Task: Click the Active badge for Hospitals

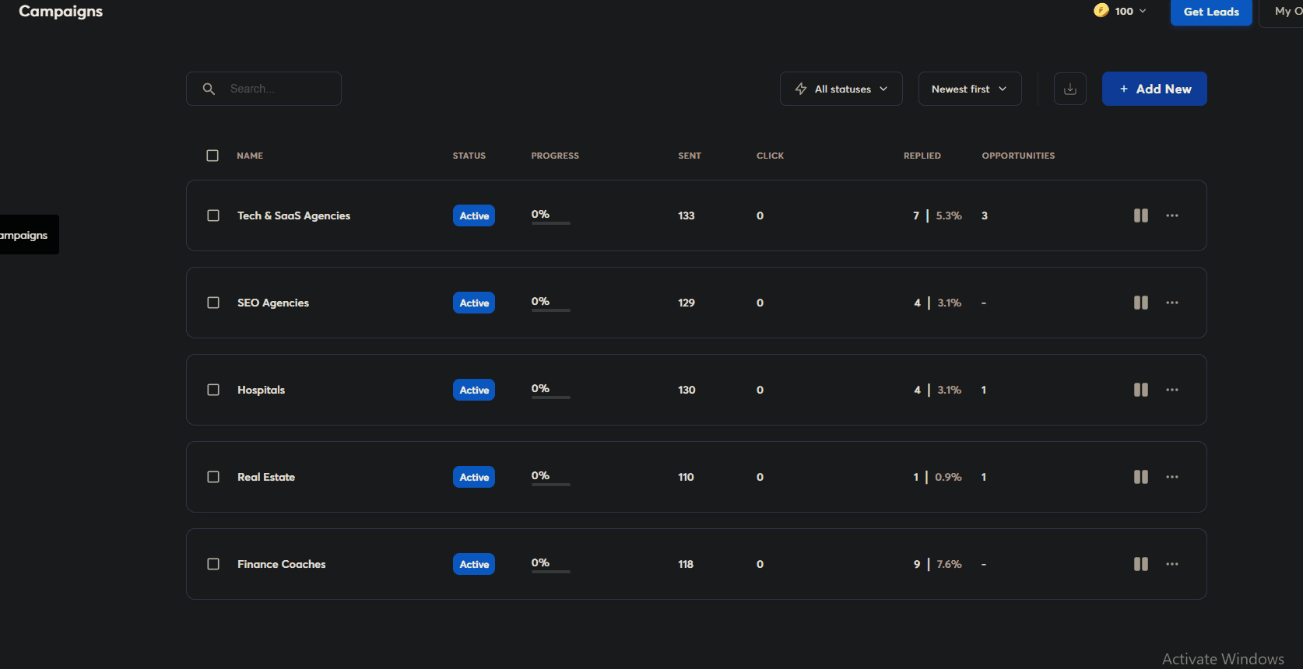Action: coord(474,390)
